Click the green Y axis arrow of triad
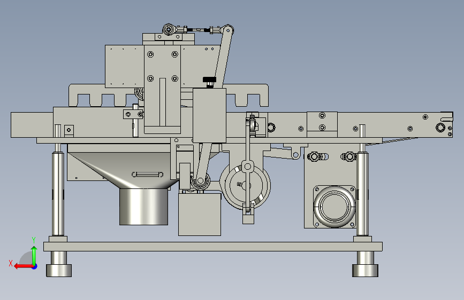 point(34,255)
